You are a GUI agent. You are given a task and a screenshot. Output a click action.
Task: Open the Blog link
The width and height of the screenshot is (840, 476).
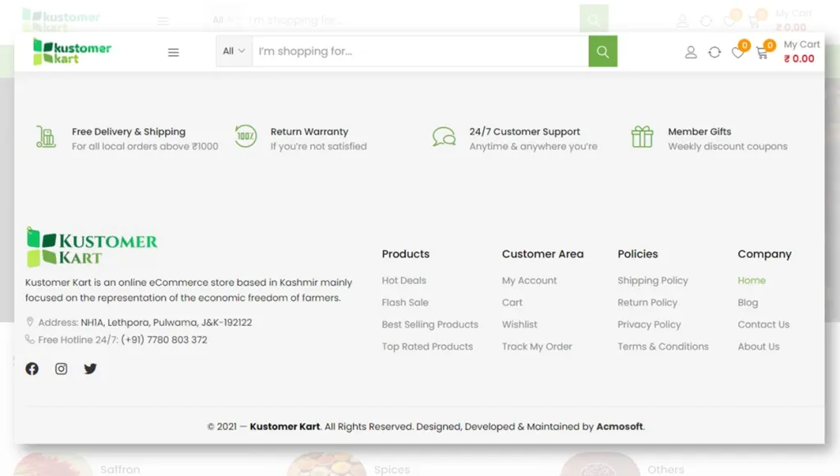[x=748, y=302]
